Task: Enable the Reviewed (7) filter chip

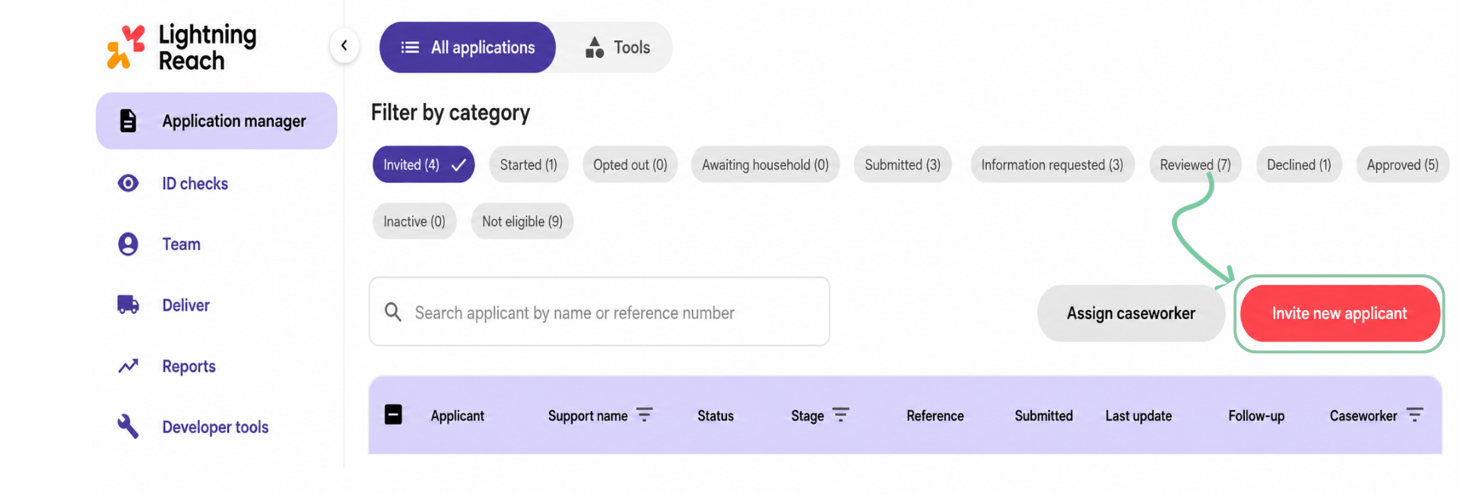Action: pyautogui.click(x=1195, y=165)
